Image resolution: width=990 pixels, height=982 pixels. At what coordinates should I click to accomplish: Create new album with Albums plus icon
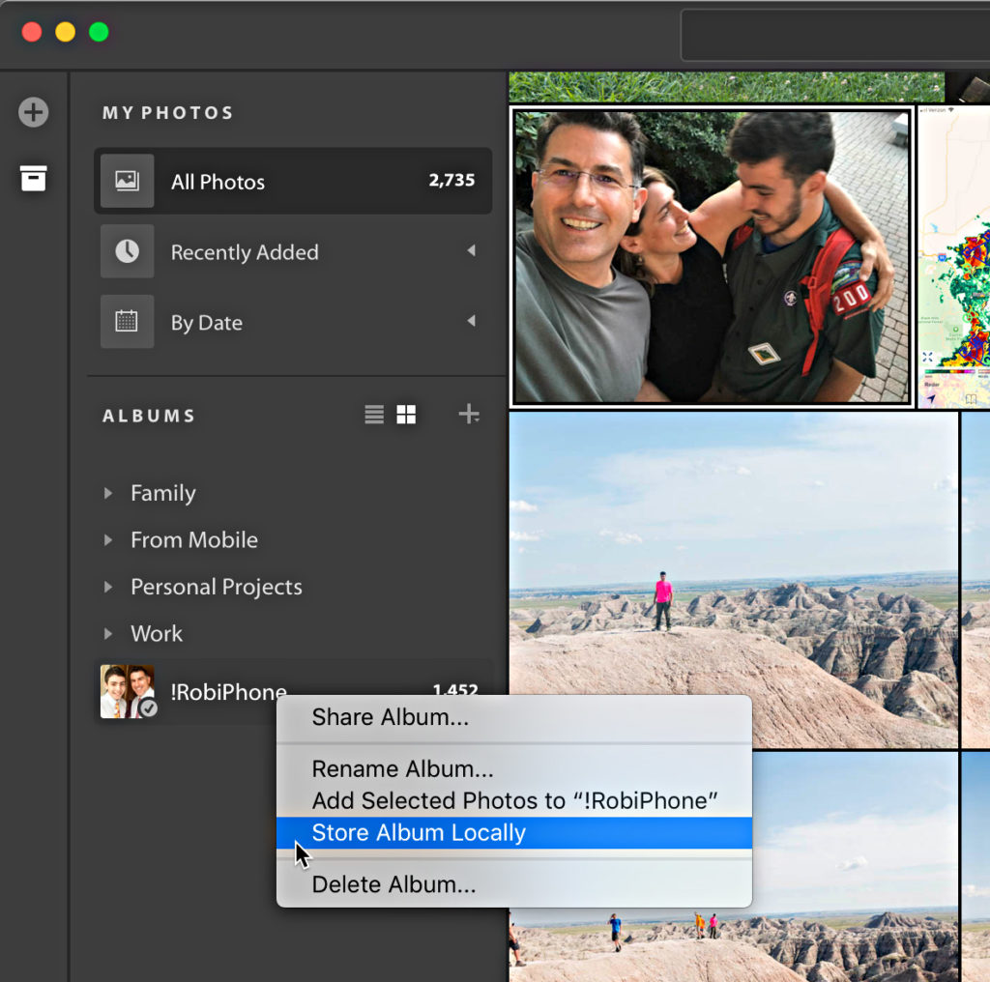coord(469,415)
